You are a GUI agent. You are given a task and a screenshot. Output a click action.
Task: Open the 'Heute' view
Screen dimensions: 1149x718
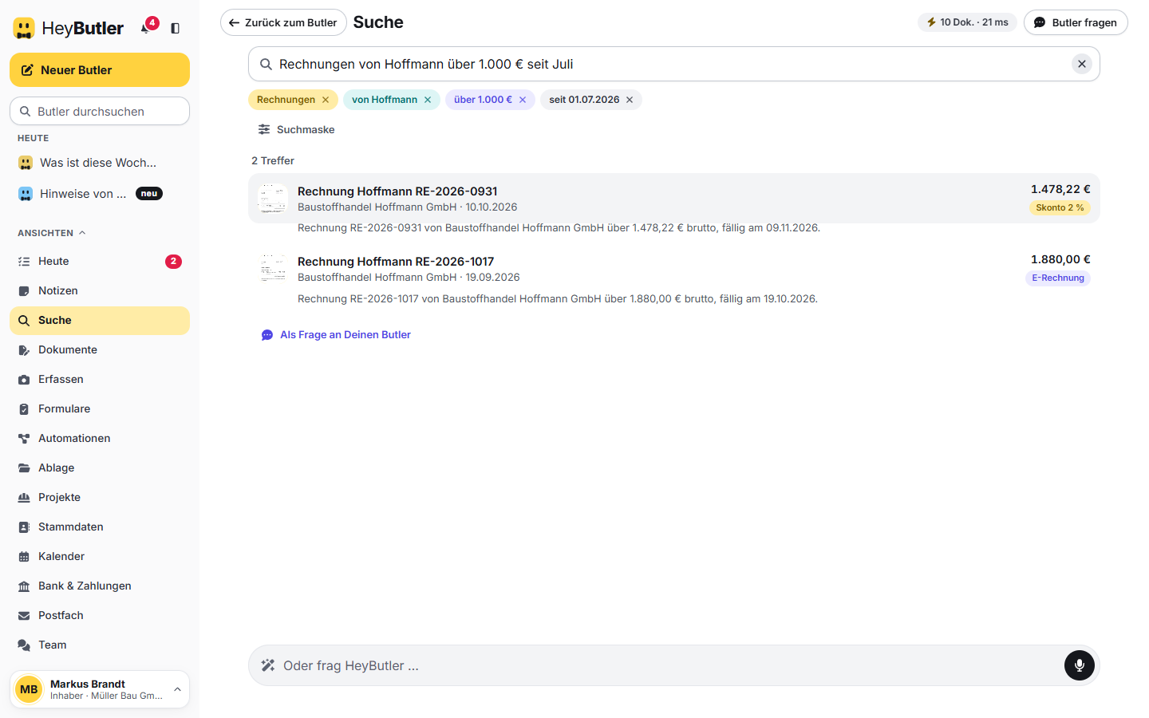click(100, 262)
